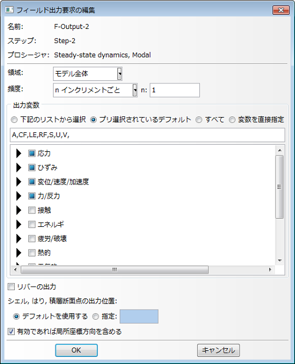Enable the エネルギ checkbox
This screenshot has width=295, height=364.
(x=32, y=225)
